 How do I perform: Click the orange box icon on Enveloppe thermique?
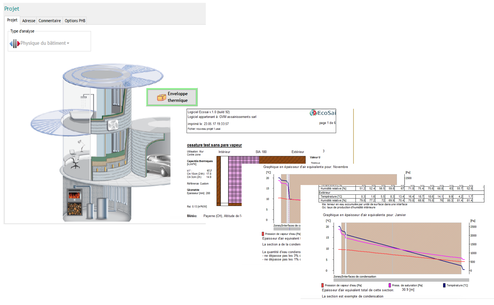pyautogui.click(x=161, y=97)
